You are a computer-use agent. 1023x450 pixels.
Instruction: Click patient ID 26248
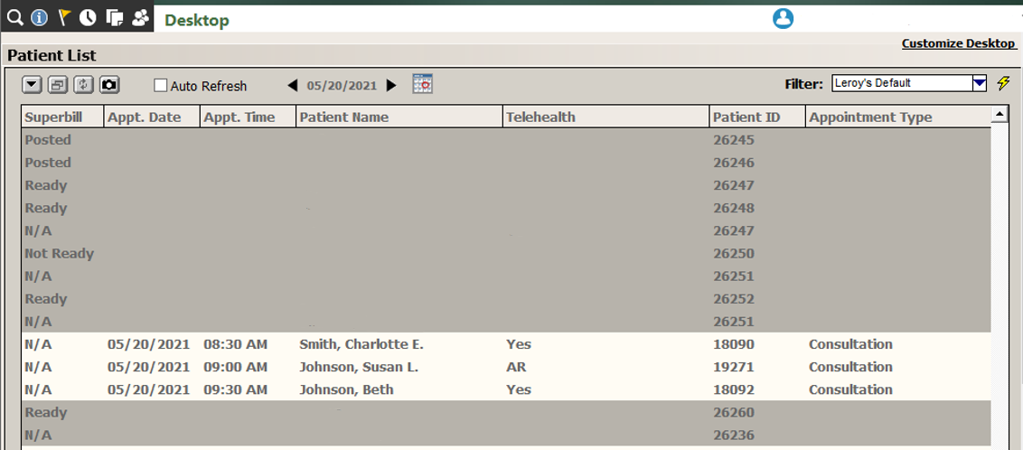(x=733, y=208)
